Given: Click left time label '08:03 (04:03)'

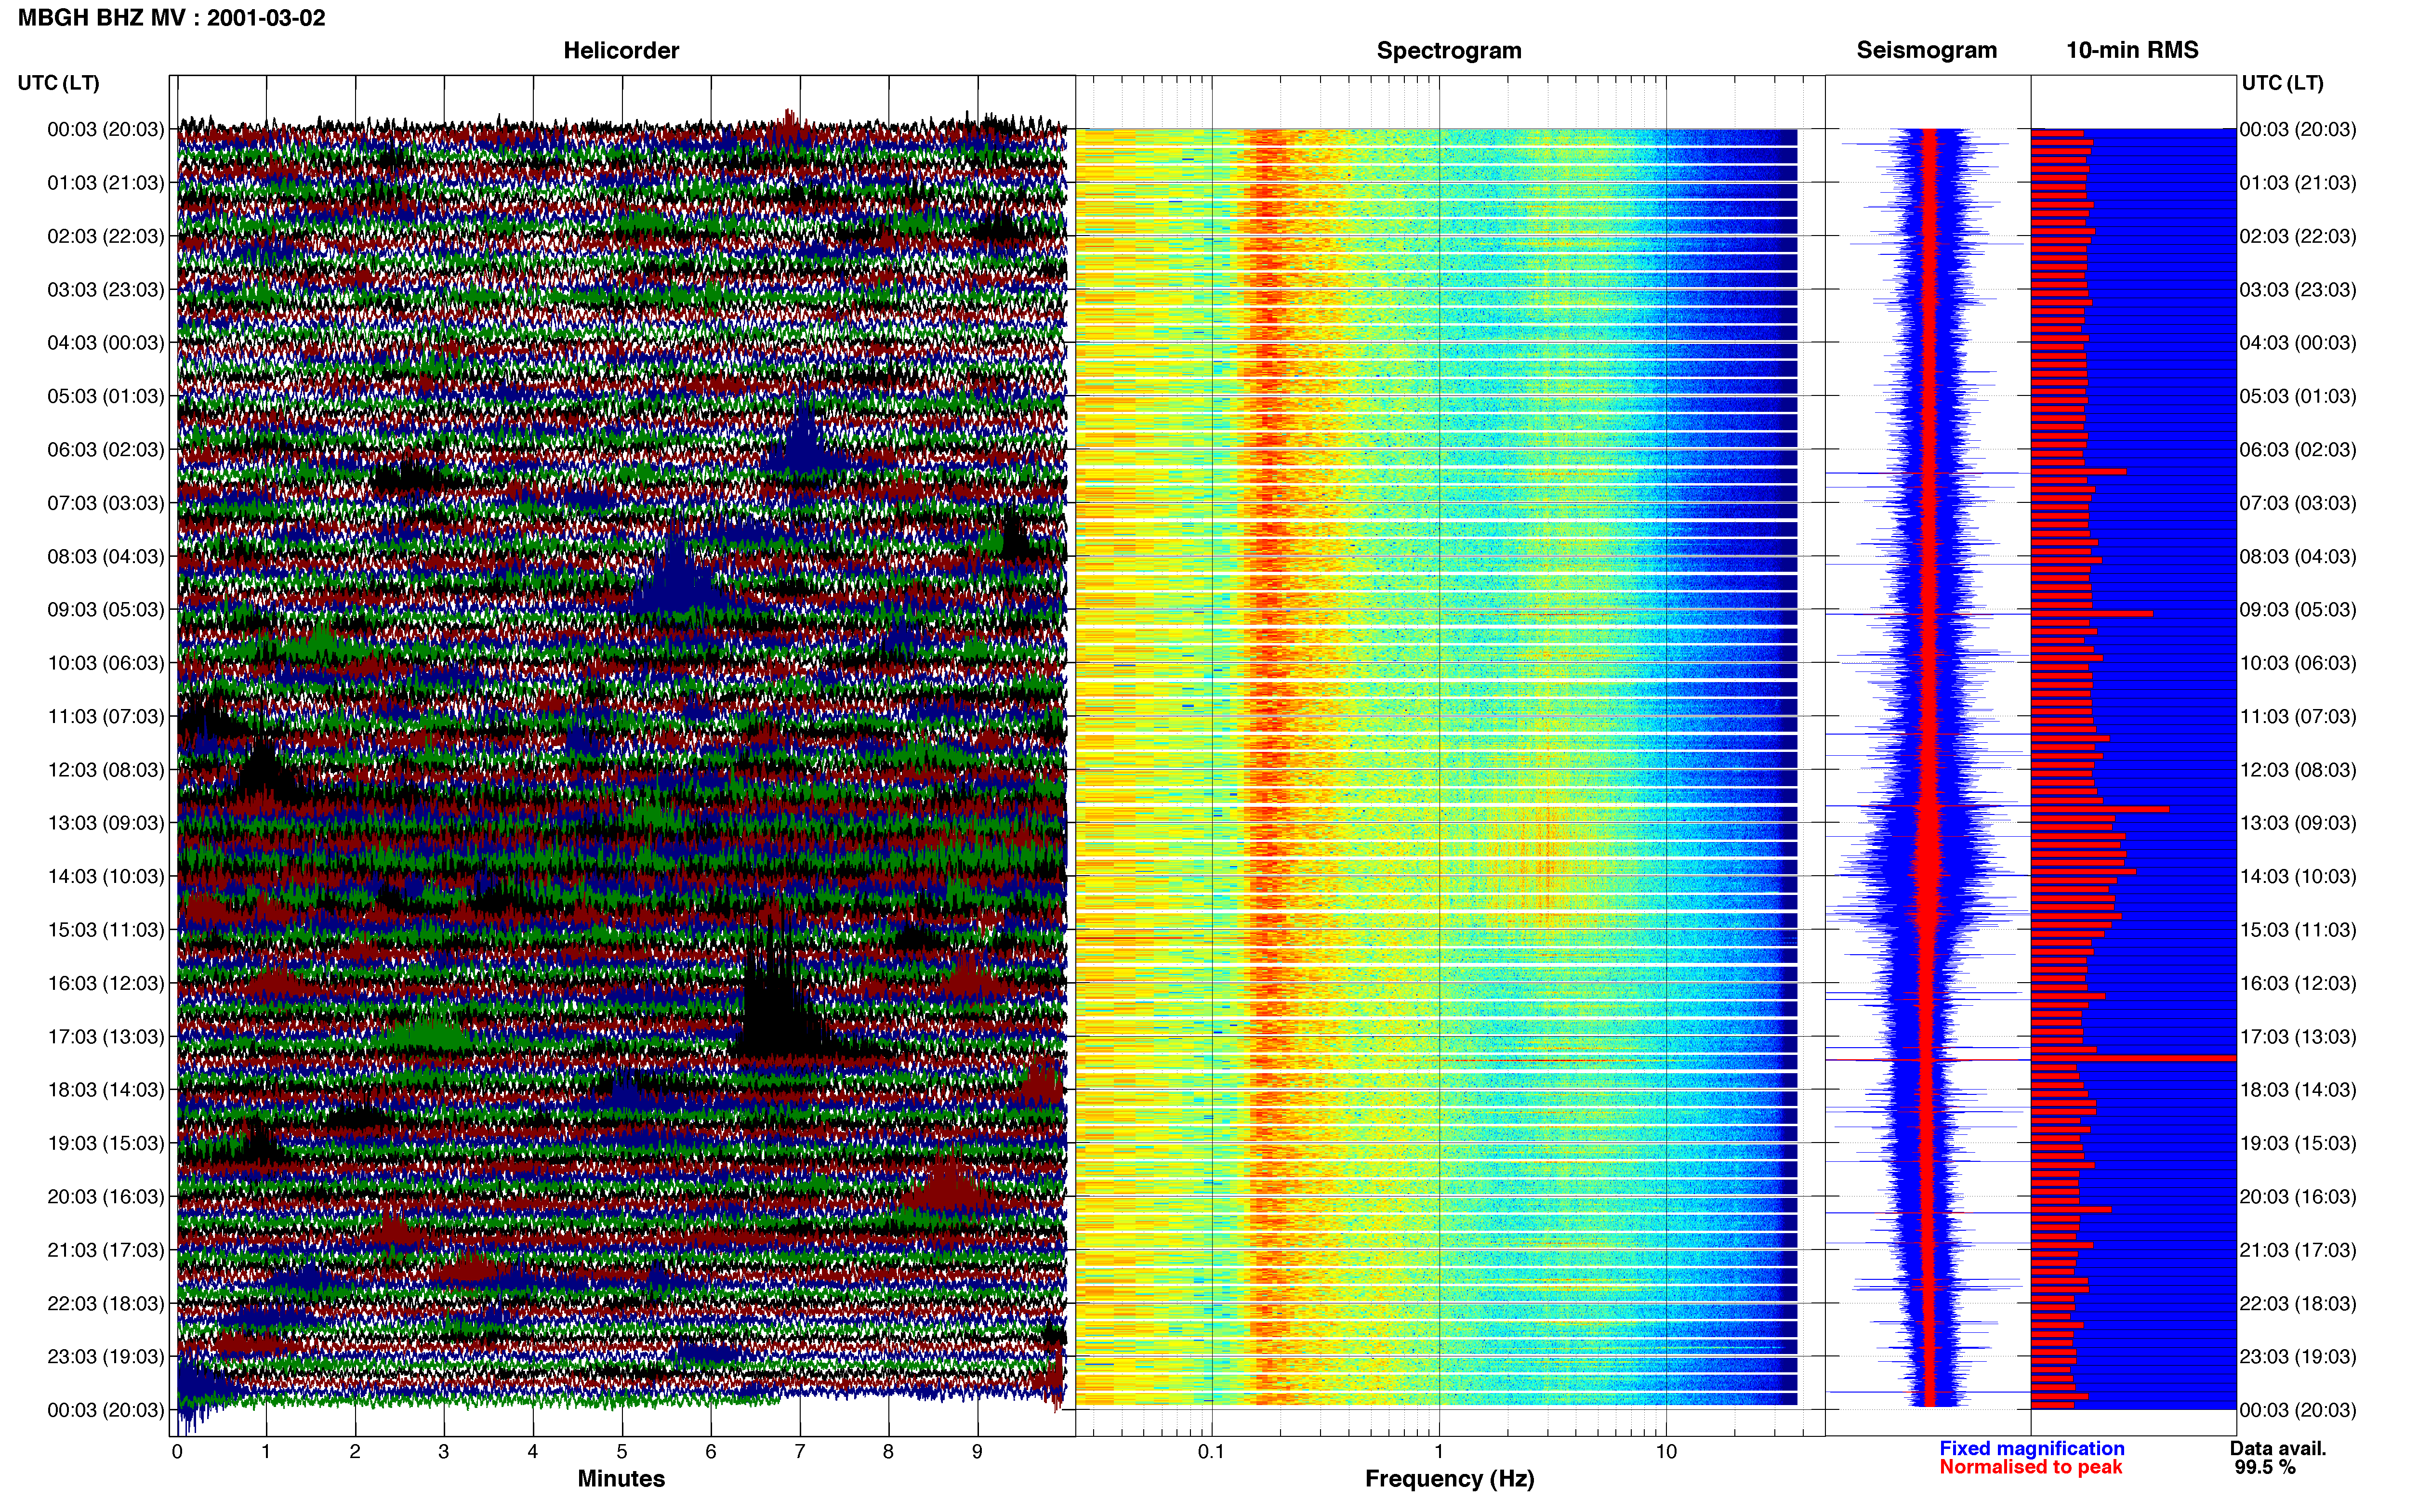Looking at the screenshot, I should tap(105, 556).
